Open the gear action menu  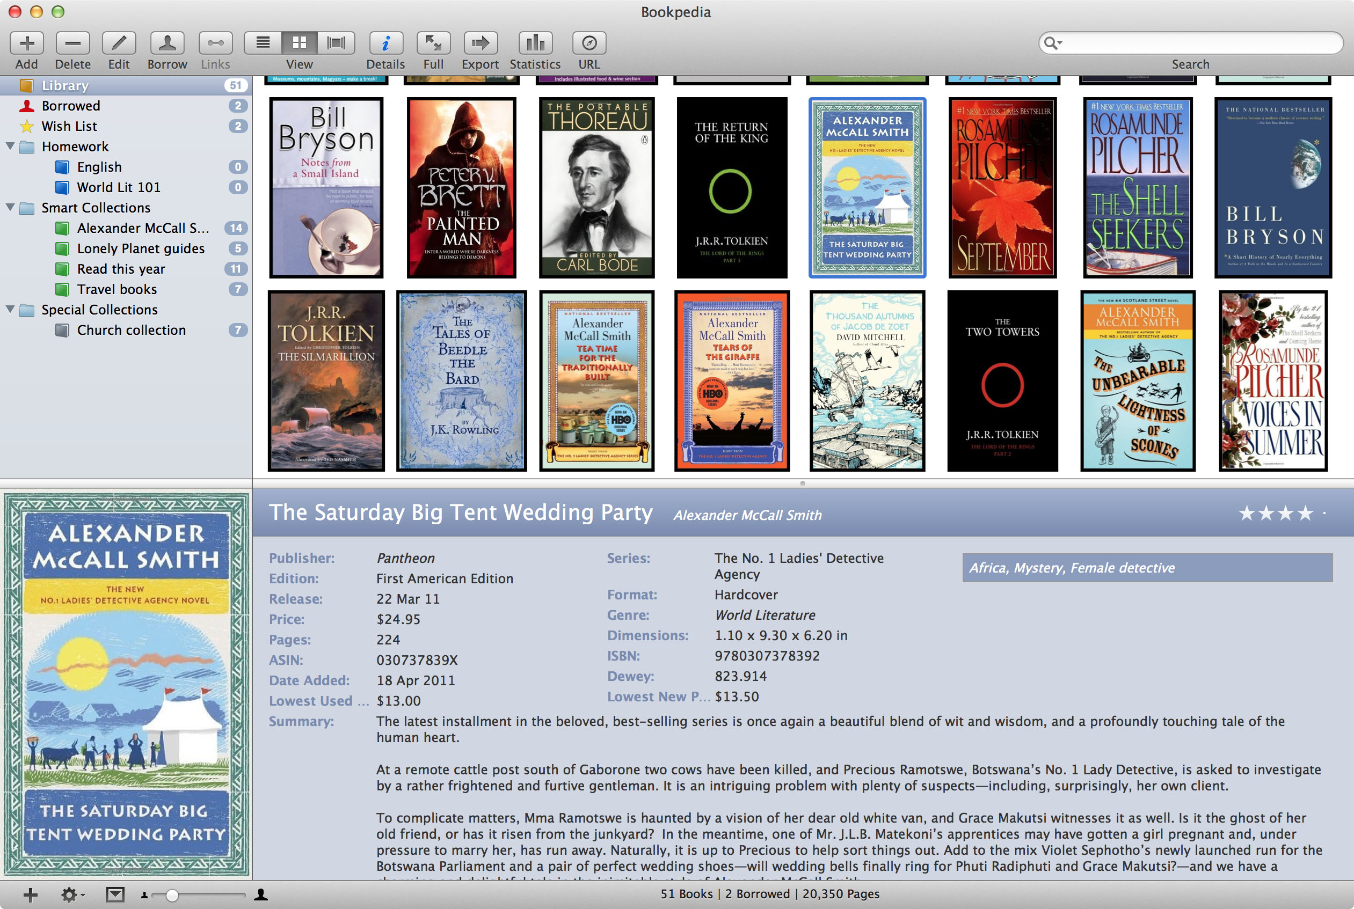point(72,895)
